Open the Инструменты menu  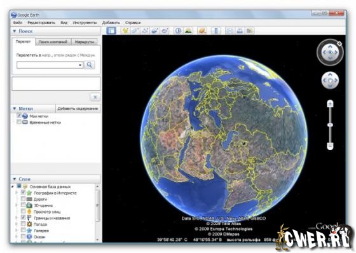[x=85, y=23]
